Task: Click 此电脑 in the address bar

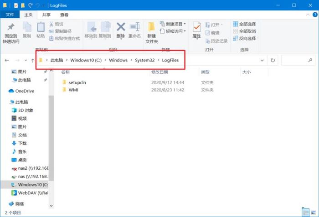Action: 57,60
